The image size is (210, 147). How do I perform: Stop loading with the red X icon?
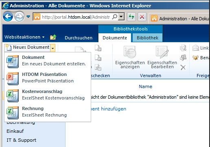pyautogui.click(x=142, y=17)
